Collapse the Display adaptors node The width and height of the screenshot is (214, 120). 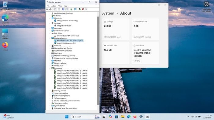coord(50,38)
